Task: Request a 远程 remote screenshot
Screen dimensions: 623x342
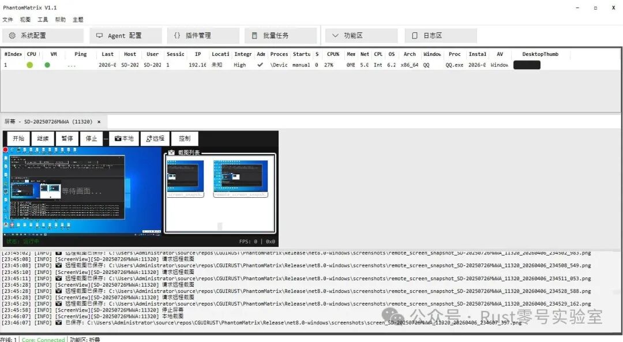Action: [155, 138]
